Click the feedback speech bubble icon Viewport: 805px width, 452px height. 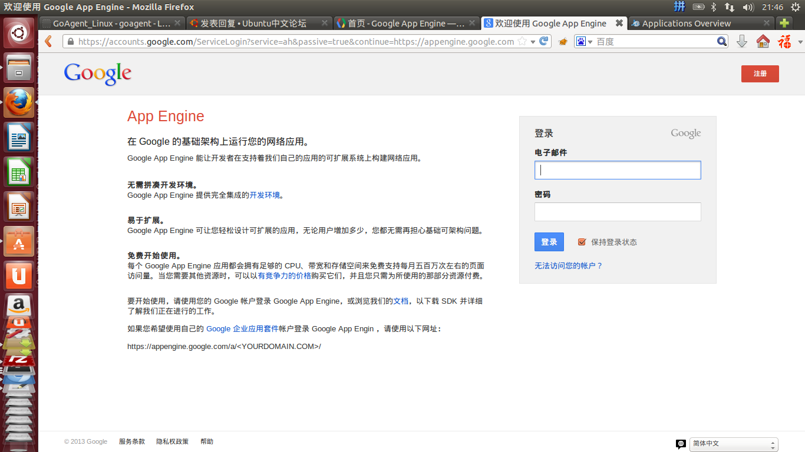click(681, 444)
